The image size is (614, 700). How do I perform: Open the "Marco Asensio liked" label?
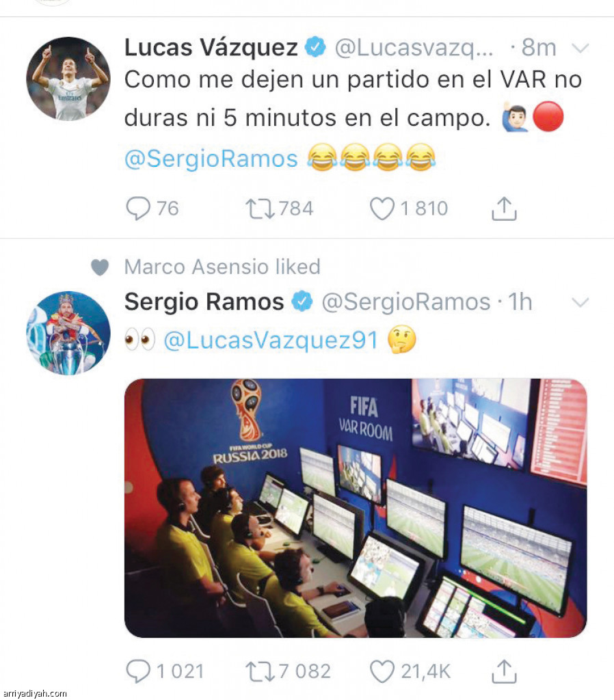tap(222, 267)
